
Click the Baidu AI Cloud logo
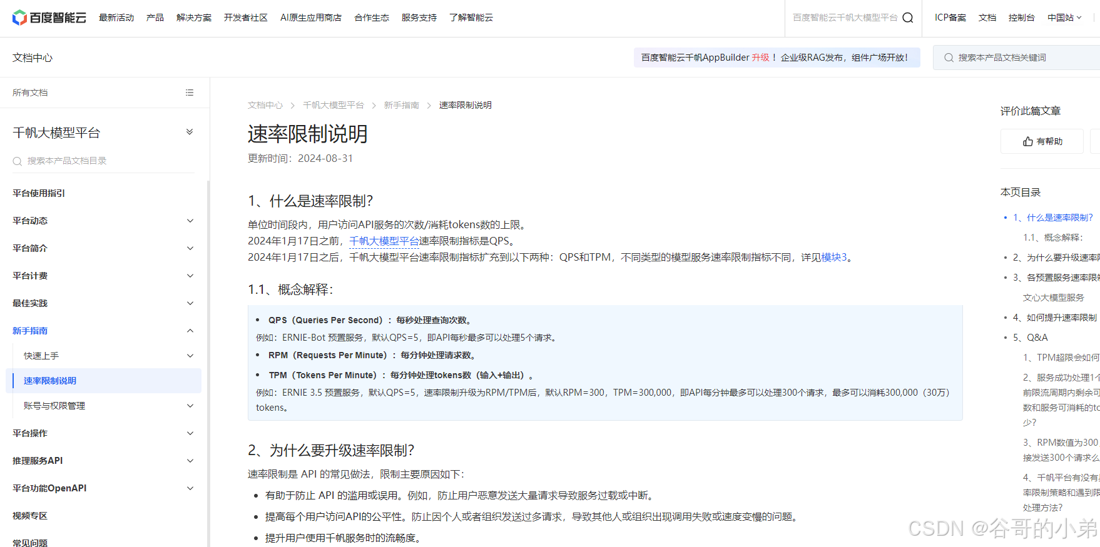point(49,18)
